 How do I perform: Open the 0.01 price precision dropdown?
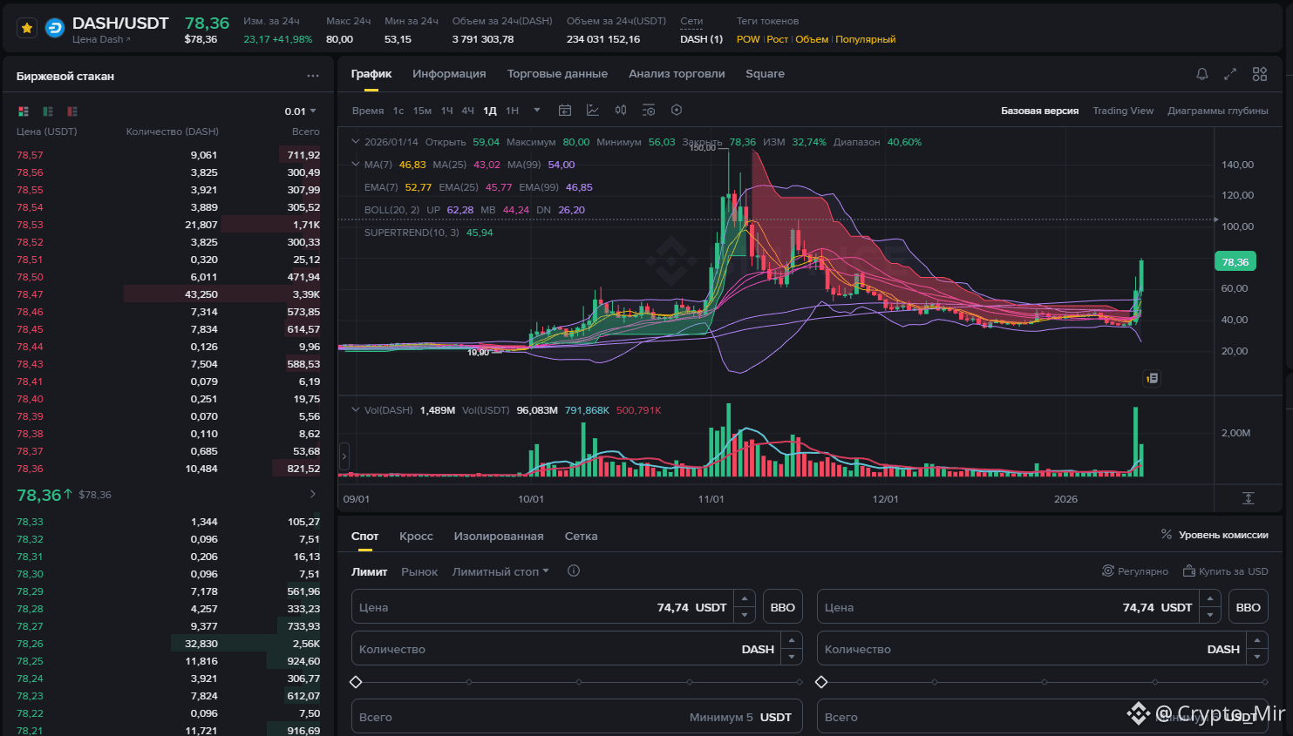click(301, 111)
